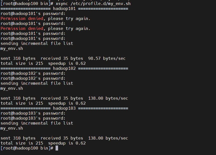Image resolution: width=216 pixels, height=155 pixels.
Task: Click the second red 'Permission denied' message
Action: click(22, 28)
